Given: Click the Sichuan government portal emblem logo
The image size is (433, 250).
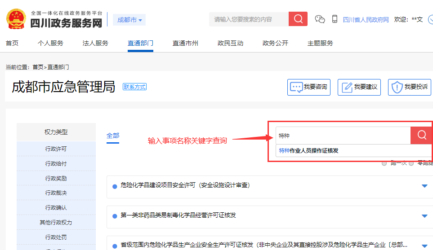Looking at the screenshot, I should point(16,19).
